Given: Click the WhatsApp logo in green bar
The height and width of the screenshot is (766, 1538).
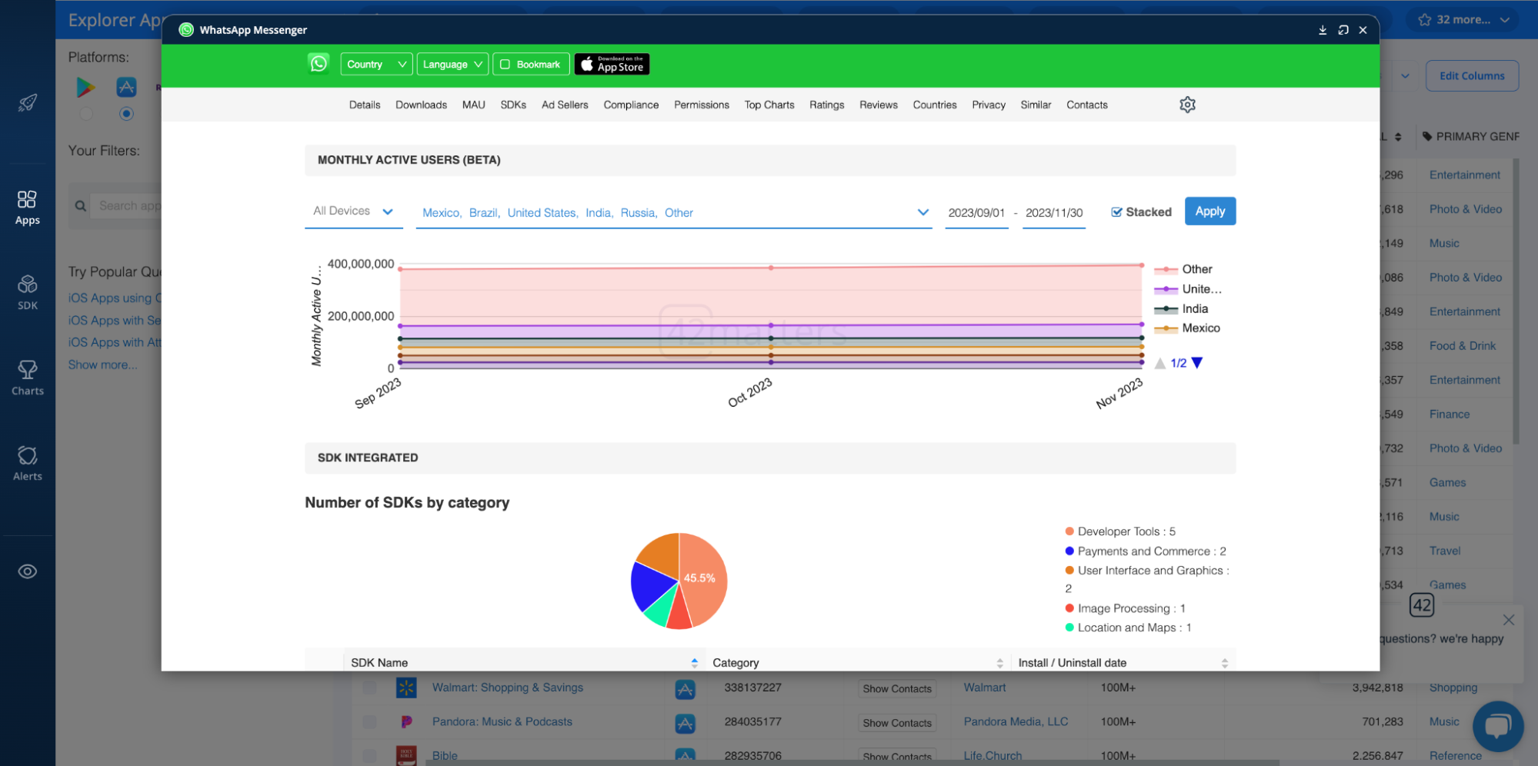Looking at the screenshot, I should point(319,64).
